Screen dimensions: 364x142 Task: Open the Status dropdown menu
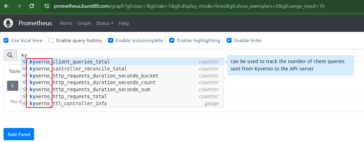click(105, 23)
